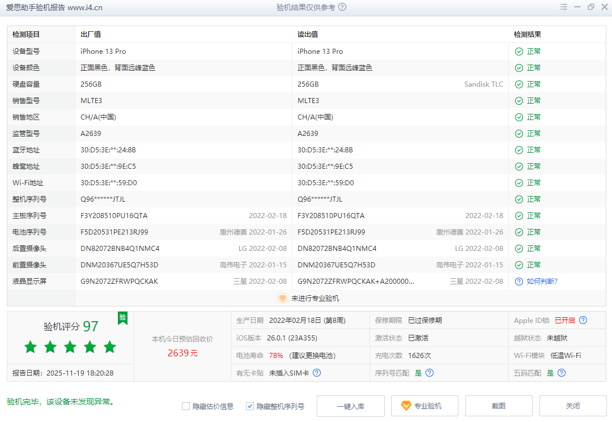Open the 如何判断? link
The width and height of the screenshot is (612, 422).
click(x=542, y=282)
